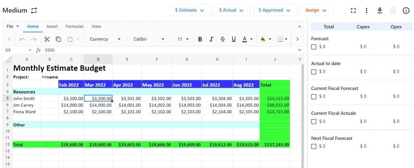This screenshot has width=414, height=168.
Task: Check the Actual to date checkbox
Action: [314, 72]
